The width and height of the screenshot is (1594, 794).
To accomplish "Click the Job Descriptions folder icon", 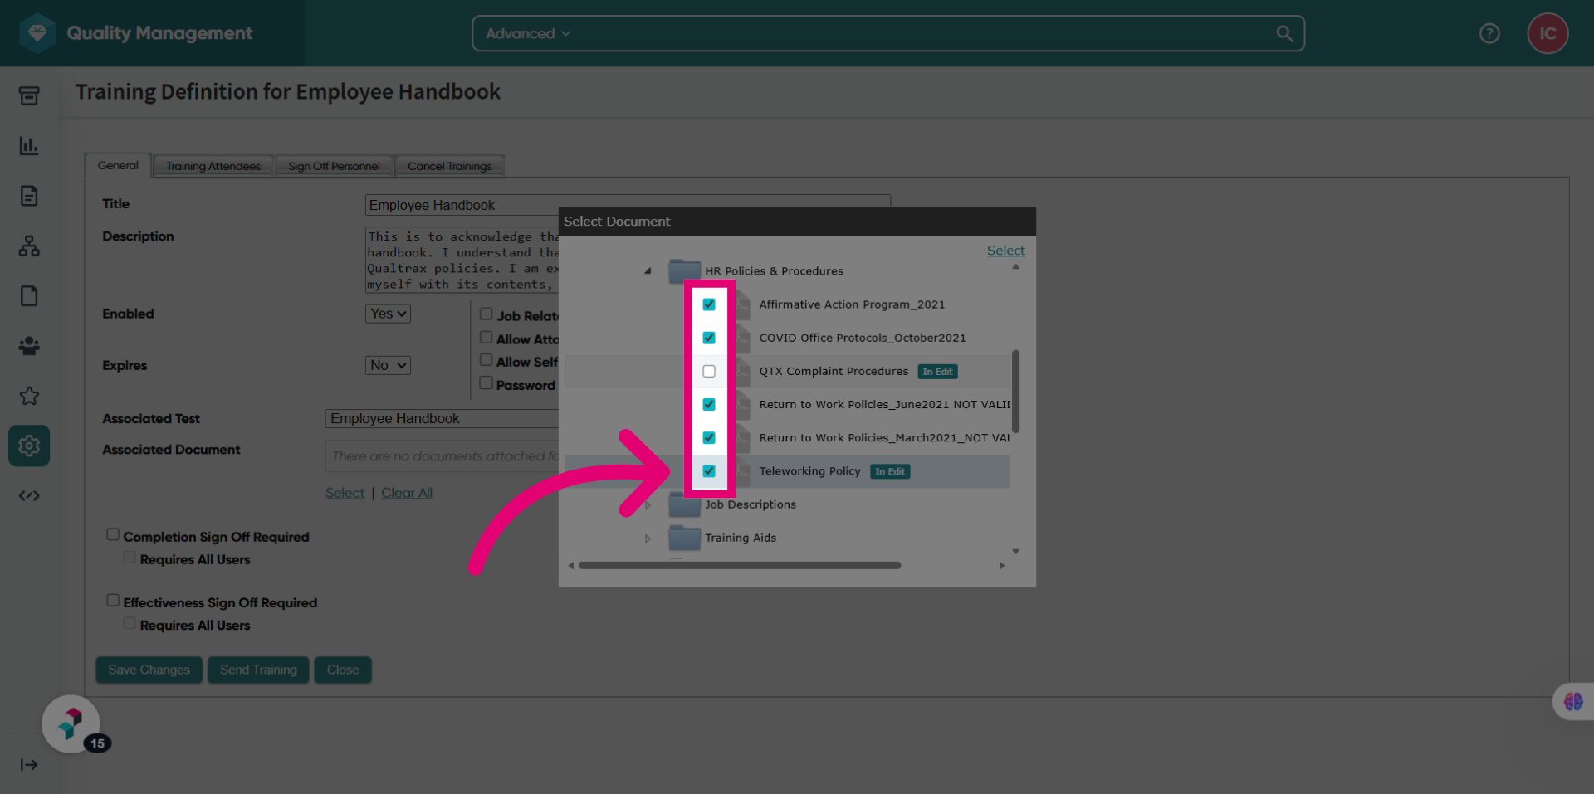I will click(x=685, y=504).
